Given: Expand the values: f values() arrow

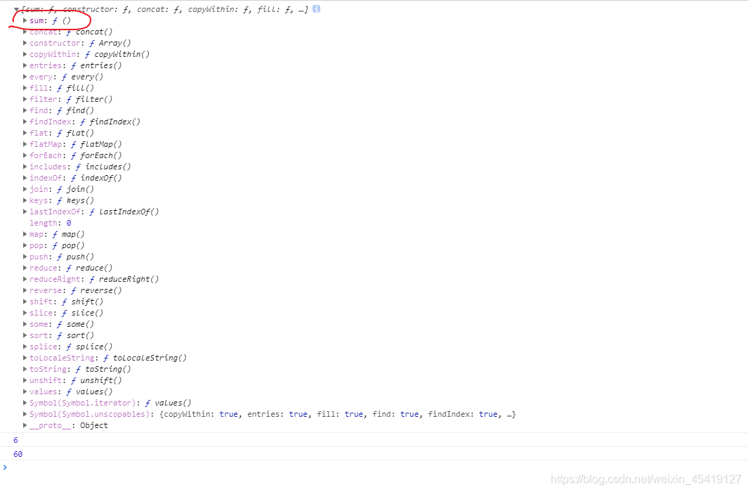Looking at the screenshot, I should 25,391.
